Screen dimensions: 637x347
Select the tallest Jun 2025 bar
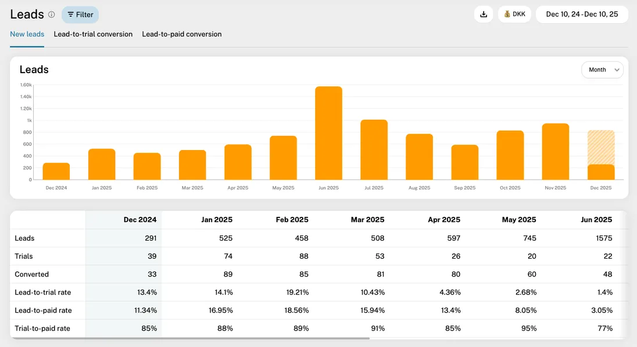click(x=328, y=134)
